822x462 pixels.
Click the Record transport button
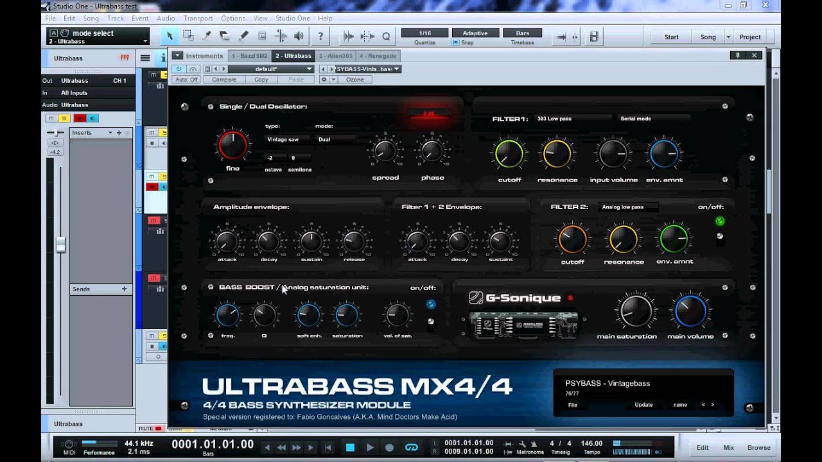point(389,448)
